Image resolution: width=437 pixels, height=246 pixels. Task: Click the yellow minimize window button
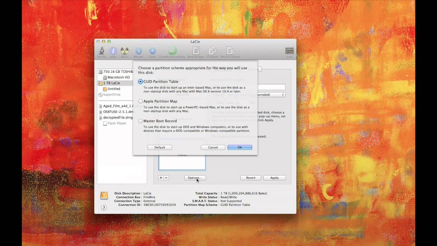pyautogui.click(x=103, y=42)
